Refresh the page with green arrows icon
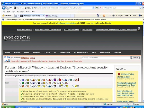The height and width of the screenshot is (108, 144). pos(97,8)
